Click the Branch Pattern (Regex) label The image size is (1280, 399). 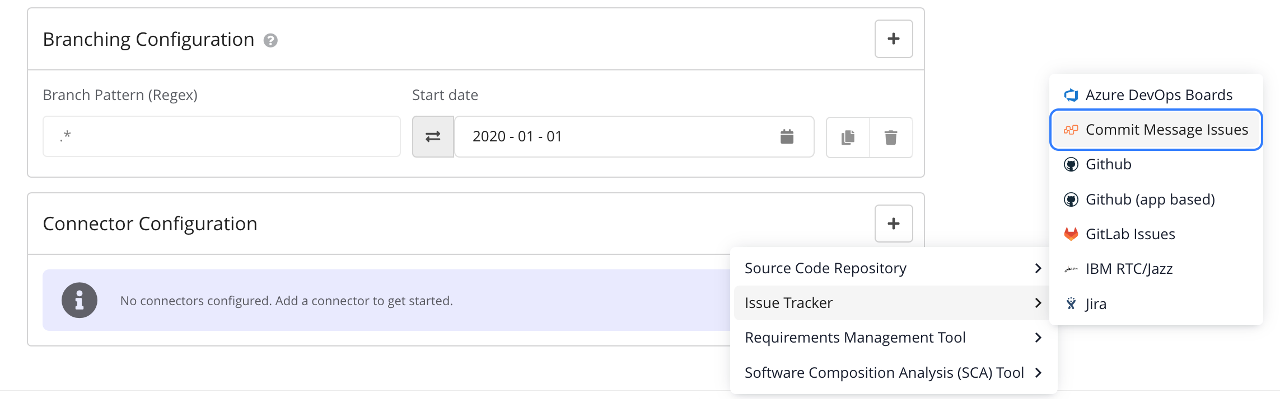point(120,95)
